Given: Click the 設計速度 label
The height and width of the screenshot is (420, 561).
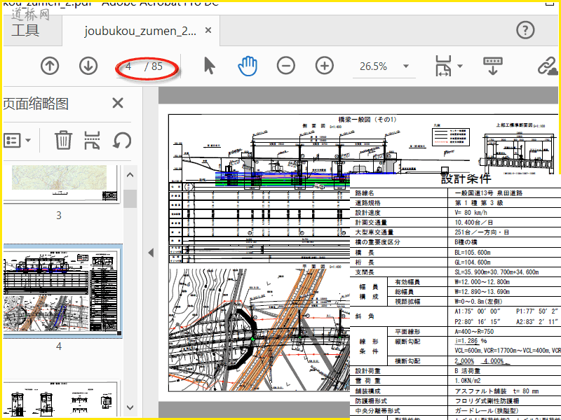Looking at the screenshot, I should click(x=367, y=213).
